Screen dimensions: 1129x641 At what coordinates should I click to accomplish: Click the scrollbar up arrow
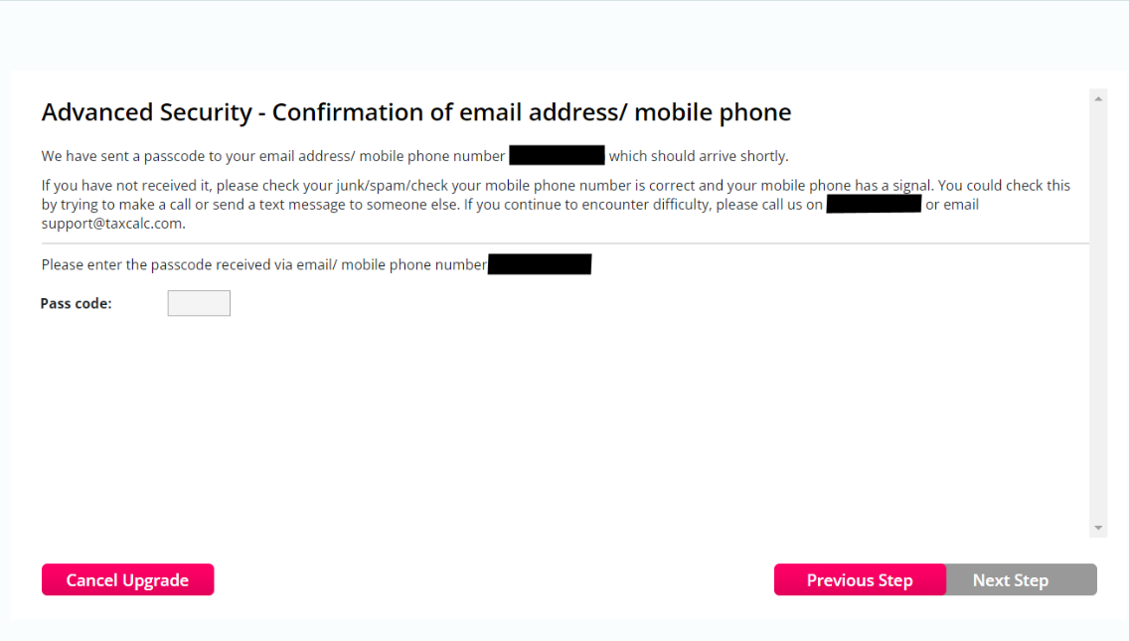[1098, 98]
